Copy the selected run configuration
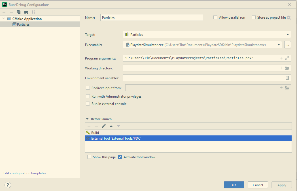Viewport: 297px width, 191px height. coord(19,12)
